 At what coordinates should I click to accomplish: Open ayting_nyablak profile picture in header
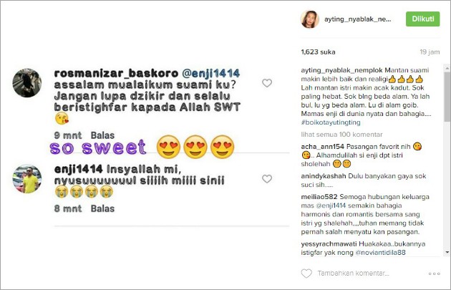point(310,19)
